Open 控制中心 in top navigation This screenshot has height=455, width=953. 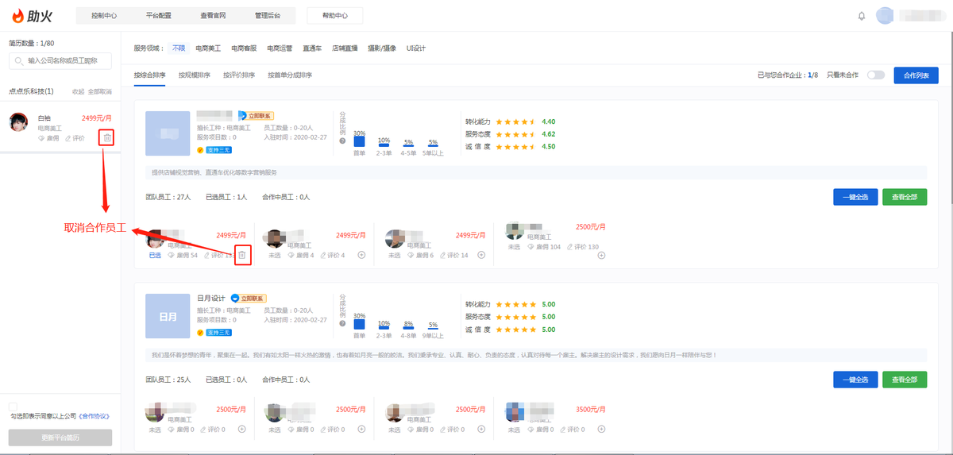[104, 16]
